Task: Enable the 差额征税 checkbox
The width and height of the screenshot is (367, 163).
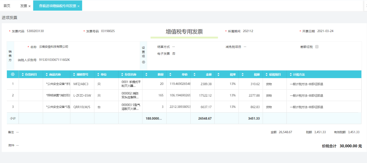Action: pyautogui.click(x=317, y=47)
